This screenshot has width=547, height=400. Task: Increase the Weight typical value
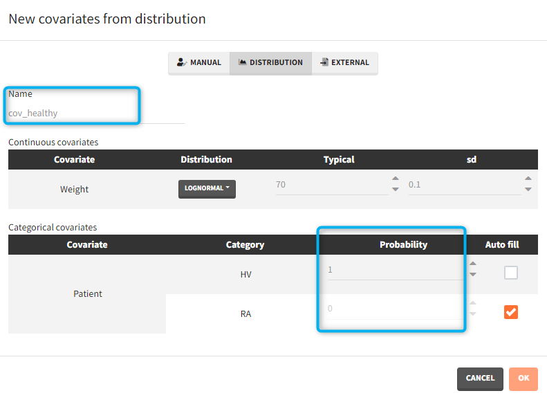tap(396, 179)
